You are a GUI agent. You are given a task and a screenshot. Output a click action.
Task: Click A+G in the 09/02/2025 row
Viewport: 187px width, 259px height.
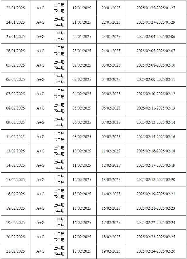tap(41, 123)
